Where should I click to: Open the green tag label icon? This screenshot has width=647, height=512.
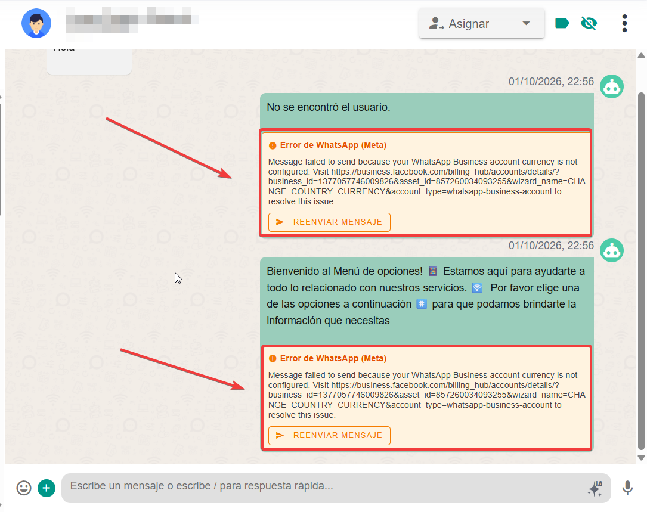(562, 23)
